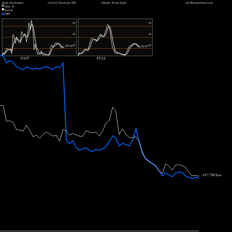Open the FAST stochastic mini chart
Viewport: 232px width, 232px height.
39,37
